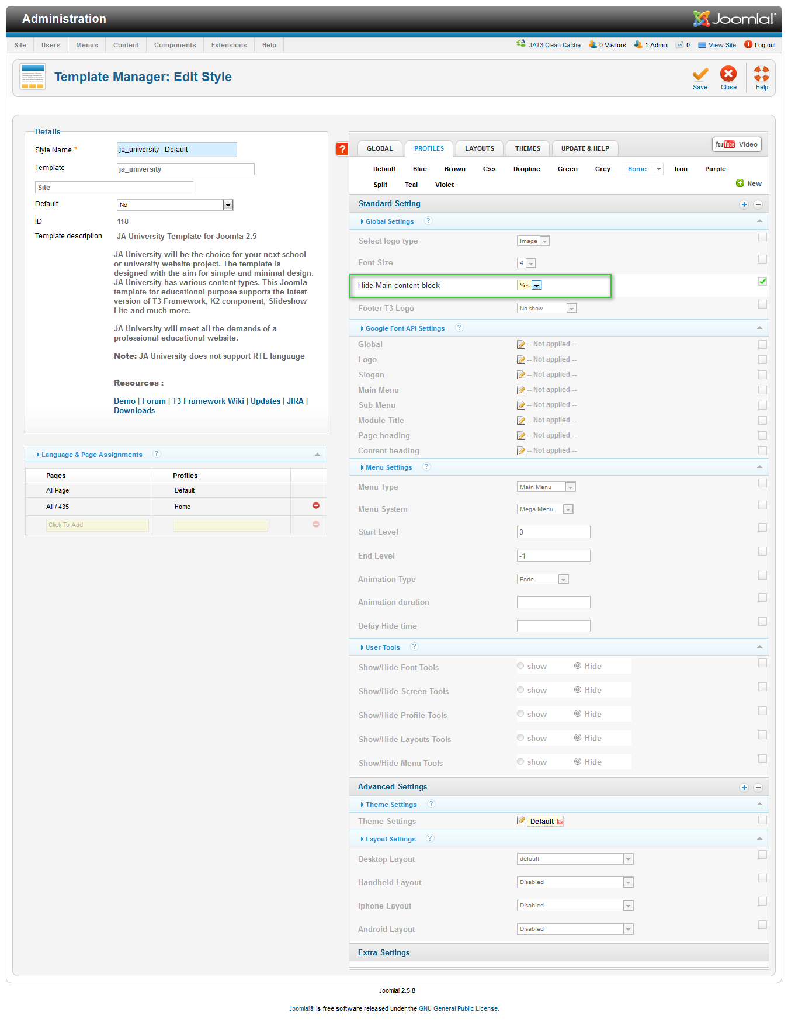
Task: Select show for Show/Hide Menu Tools
Action: (x=520, y=762)
